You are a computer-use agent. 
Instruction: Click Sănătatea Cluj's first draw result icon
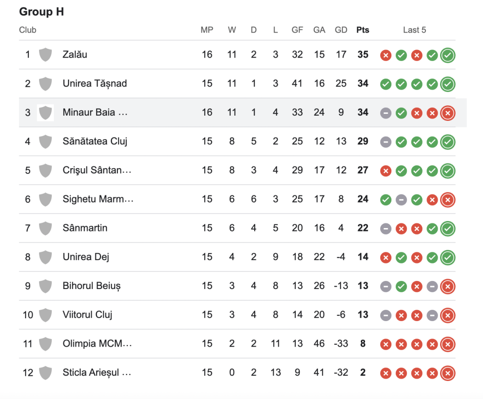[386, 142]
